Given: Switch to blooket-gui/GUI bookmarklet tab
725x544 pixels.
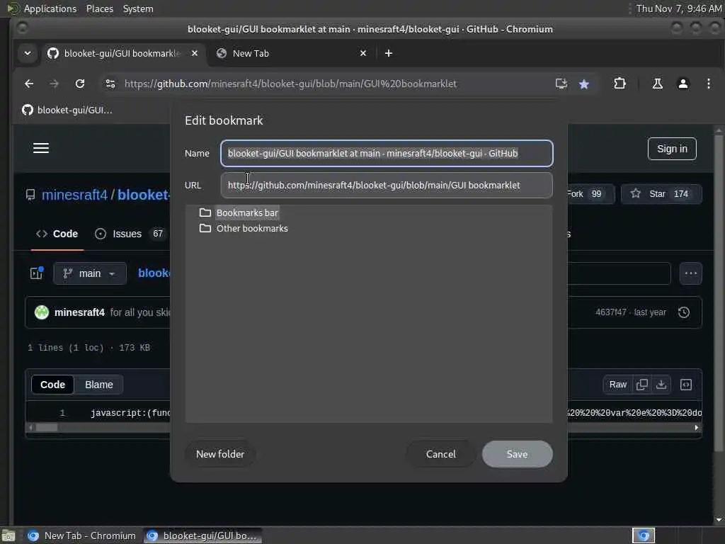Looking at the screenshot, I should tap(120, 53).
